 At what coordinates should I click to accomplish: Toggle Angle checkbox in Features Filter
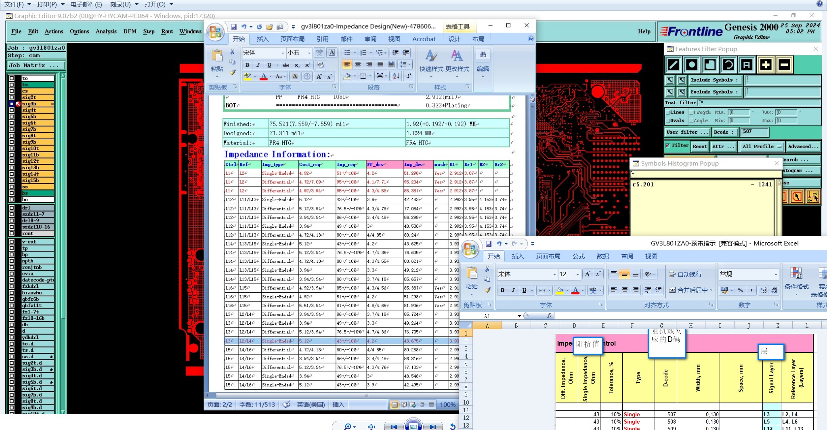pos(691,120)
